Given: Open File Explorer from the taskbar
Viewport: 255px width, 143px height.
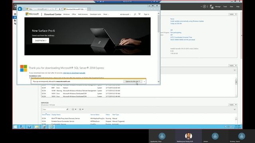Looking at the screenshot, I should [37, 127].
